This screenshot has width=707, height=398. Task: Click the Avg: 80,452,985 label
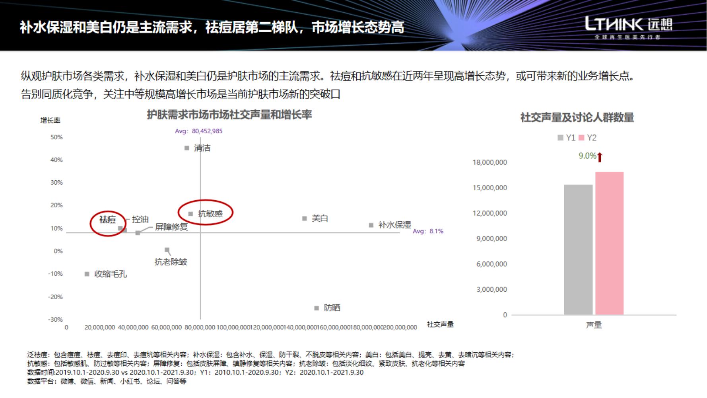tap(199, 131)
